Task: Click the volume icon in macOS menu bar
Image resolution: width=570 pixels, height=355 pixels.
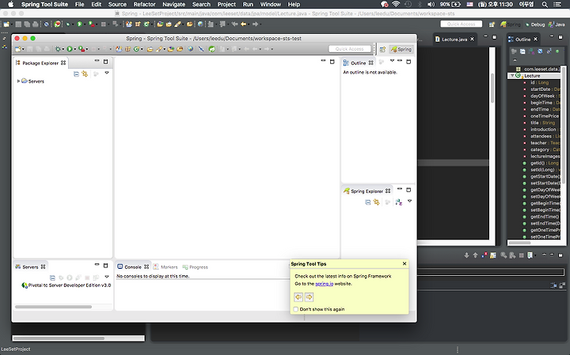Action: click(431, 5)
